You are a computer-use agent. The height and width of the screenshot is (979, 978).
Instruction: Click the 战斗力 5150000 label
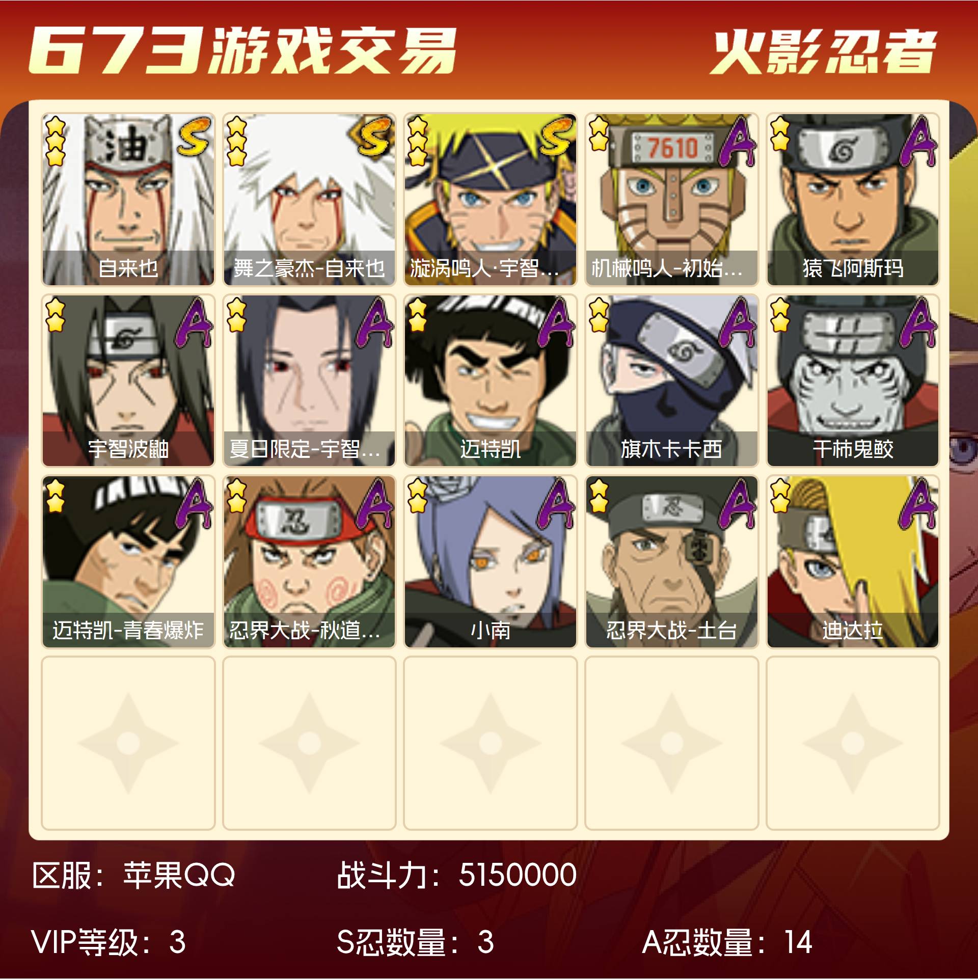pos(456,875)
